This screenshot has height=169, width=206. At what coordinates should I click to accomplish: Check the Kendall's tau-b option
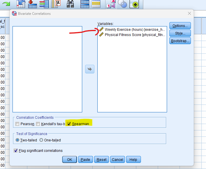38,124
